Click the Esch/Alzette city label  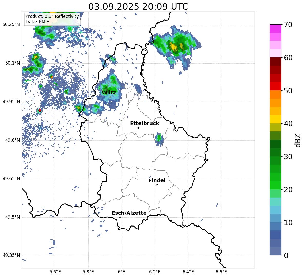point(129,213)
